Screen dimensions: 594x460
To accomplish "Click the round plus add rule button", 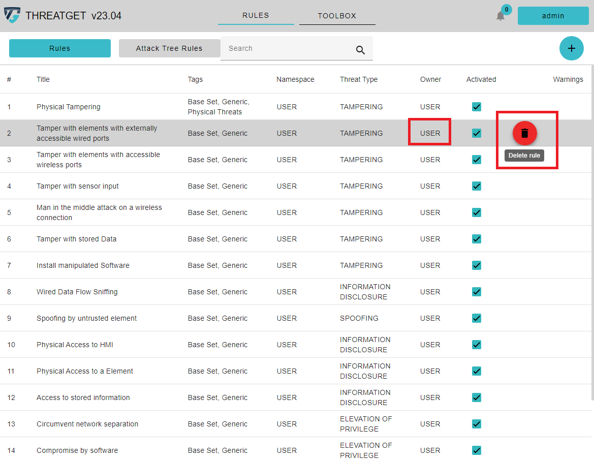I will click(571, 48).
